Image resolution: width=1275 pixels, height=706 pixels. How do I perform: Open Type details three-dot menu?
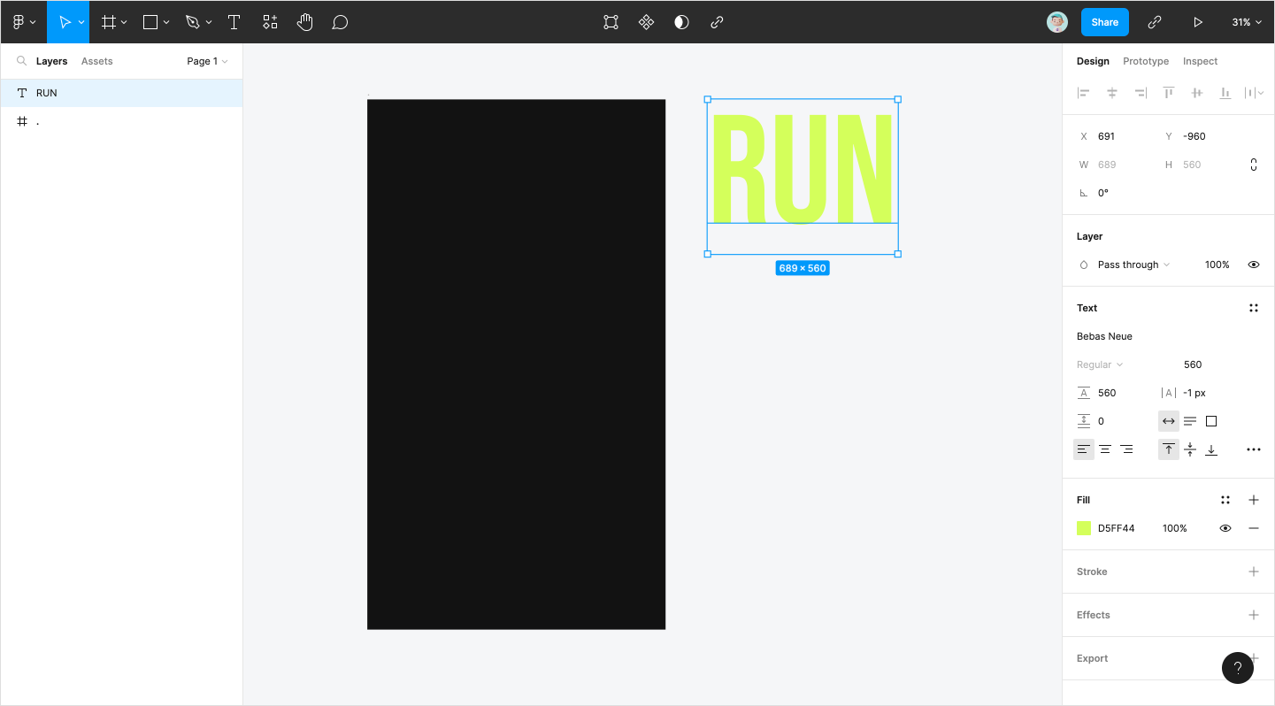coord(1253,449)
